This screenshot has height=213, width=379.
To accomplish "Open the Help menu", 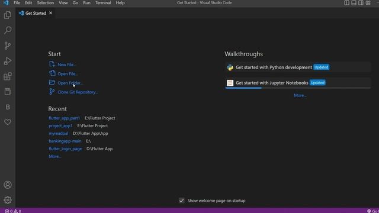I will point(120,2).
